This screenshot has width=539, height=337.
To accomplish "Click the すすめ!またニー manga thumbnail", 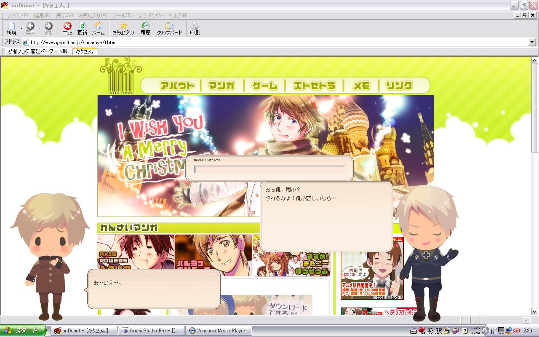I will click(x=291, y=264).
